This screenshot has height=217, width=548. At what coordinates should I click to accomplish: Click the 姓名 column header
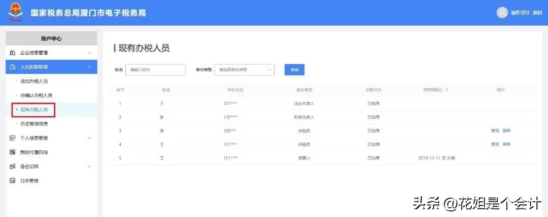coord(165,90)
